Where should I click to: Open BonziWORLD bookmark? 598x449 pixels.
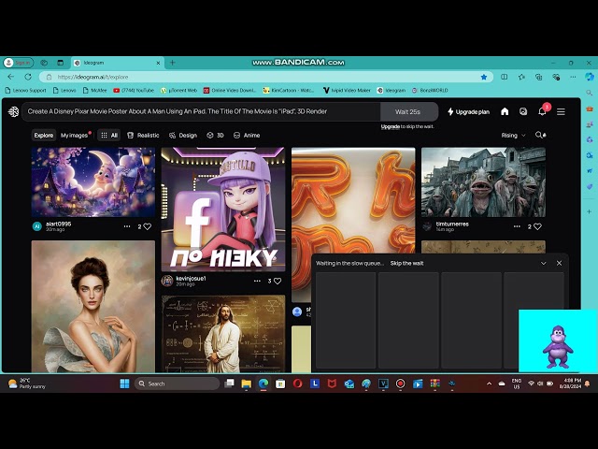tap(430, 91)
